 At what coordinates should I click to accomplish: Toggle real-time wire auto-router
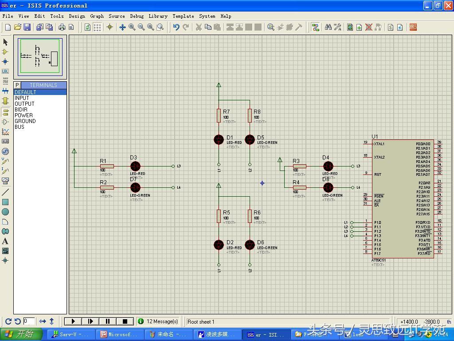coord(315,27)
